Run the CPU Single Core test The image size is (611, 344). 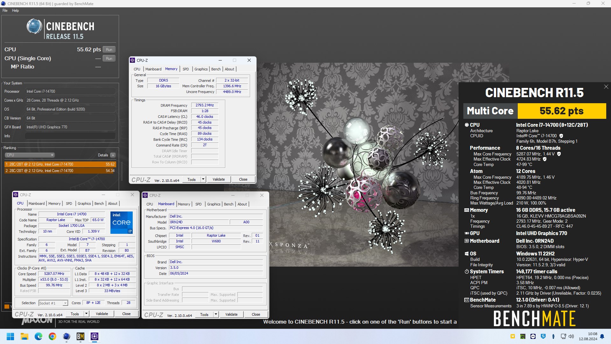(109, 59)
